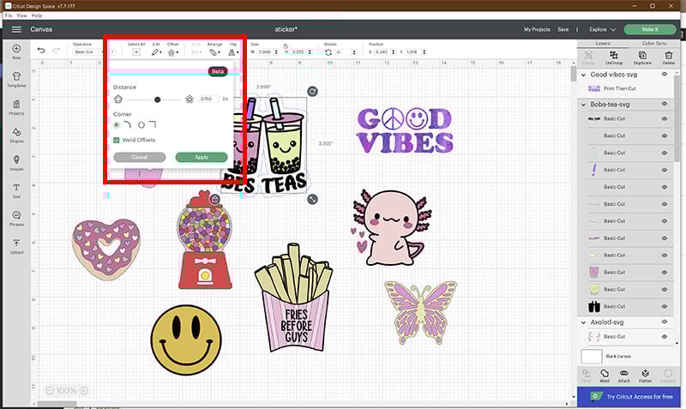Image resolution: width=686 pixels, height=409 pixels.
Task: Open the File menu
Action: tap(9, 15)
